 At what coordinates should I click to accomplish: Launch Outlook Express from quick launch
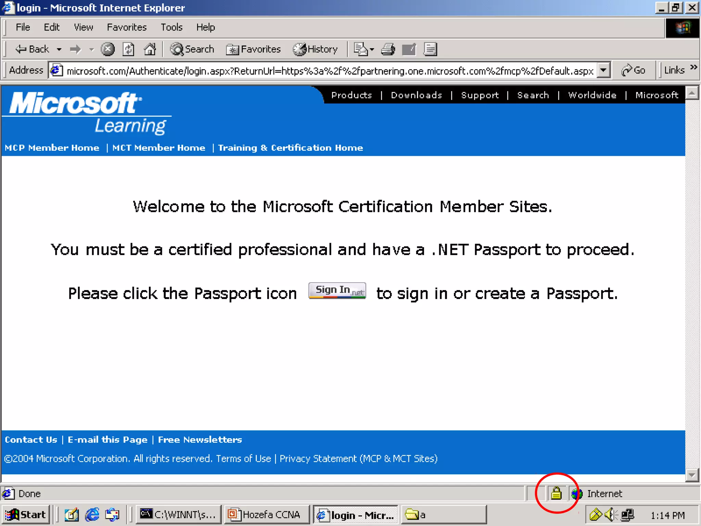[113, 515]
